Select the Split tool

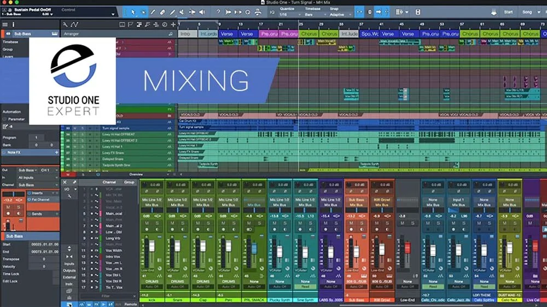153,12
